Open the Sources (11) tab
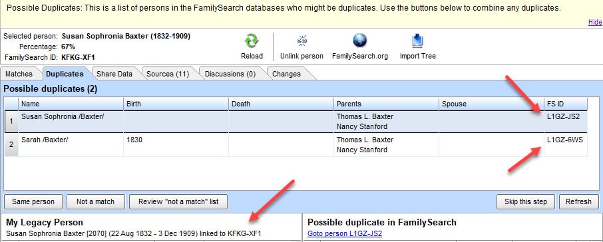603x242 pixels. (168, 74)
